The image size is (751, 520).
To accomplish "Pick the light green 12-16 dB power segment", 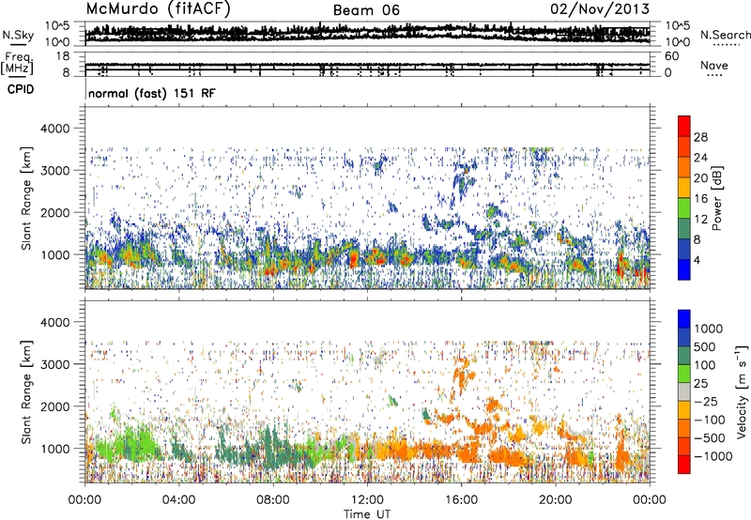I will tap(684, 208).
